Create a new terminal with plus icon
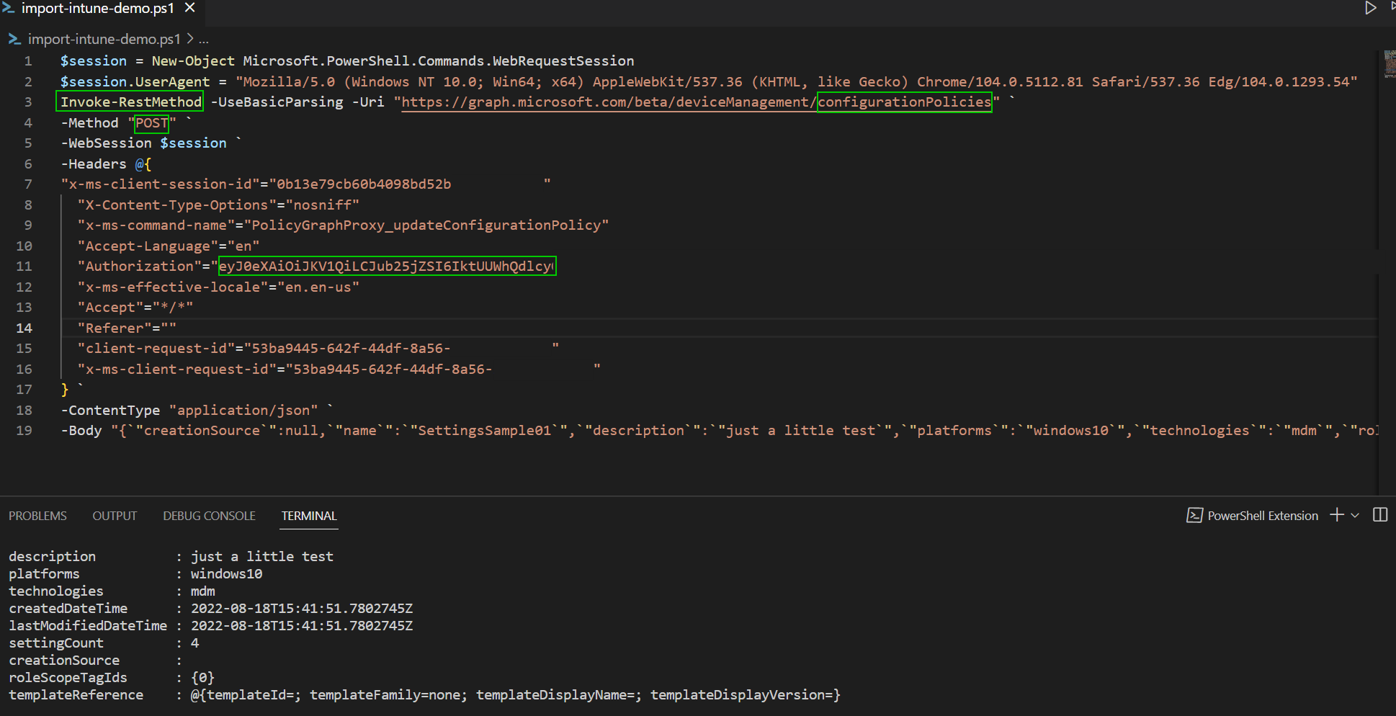Viewport: 1396px width, 716px height. pos(1337,515)
